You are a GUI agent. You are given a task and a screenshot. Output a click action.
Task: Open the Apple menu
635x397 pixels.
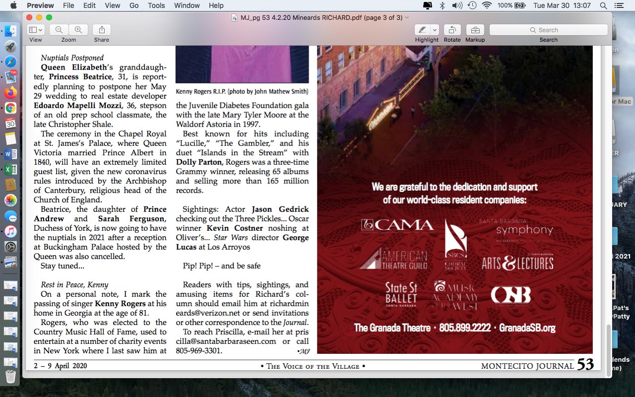[x=13, y=5]
